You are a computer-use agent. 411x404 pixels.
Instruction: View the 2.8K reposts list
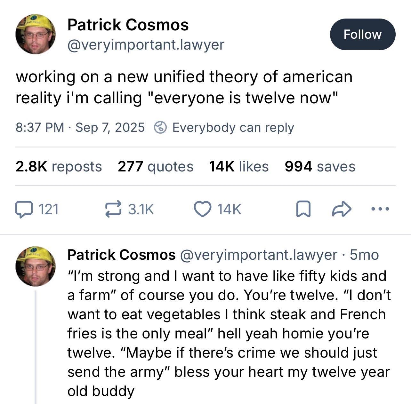click(59, 167)
